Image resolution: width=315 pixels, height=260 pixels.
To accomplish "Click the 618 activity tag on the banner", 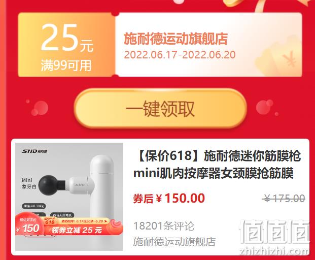I will click(50, 222).
